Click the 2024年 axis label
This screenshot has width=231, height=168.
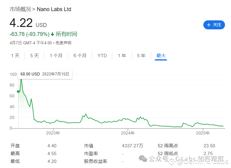click(x=128, y=133)
